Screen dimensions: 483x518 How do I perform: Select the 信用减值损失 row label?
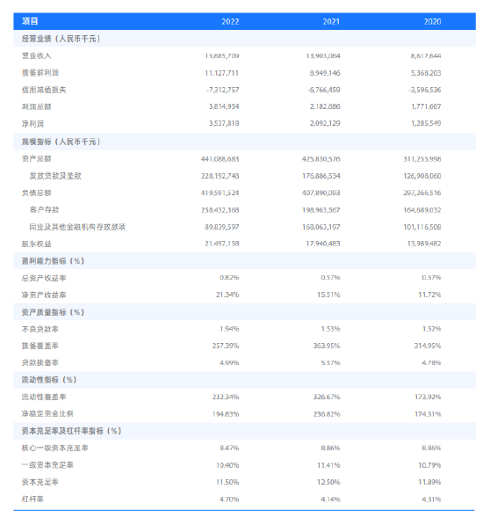(x=44, y=90)
